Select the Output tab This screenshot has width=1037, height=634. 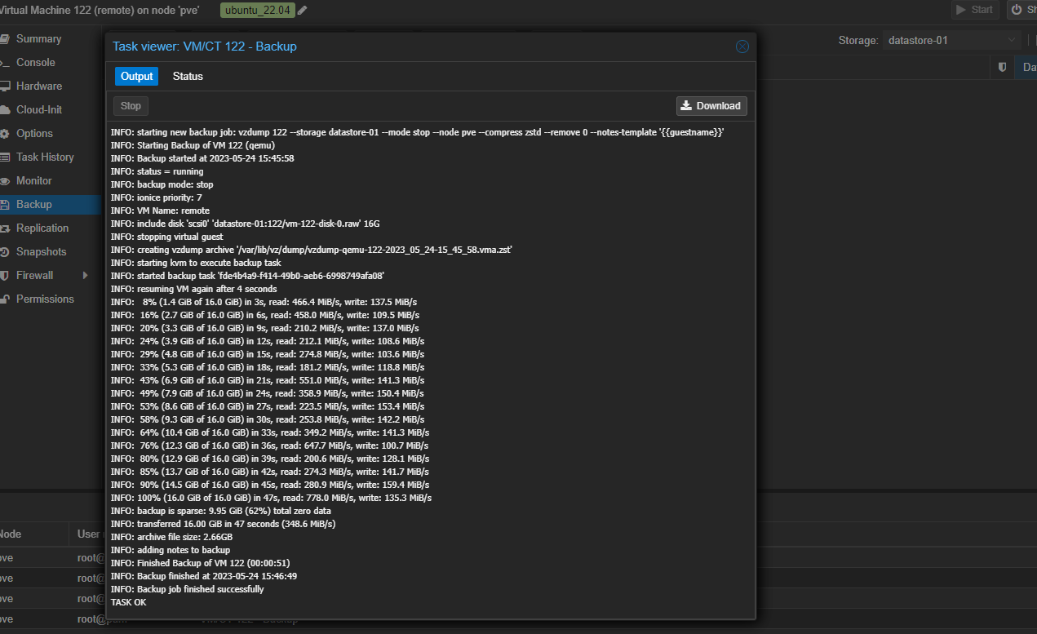(136, 77)
